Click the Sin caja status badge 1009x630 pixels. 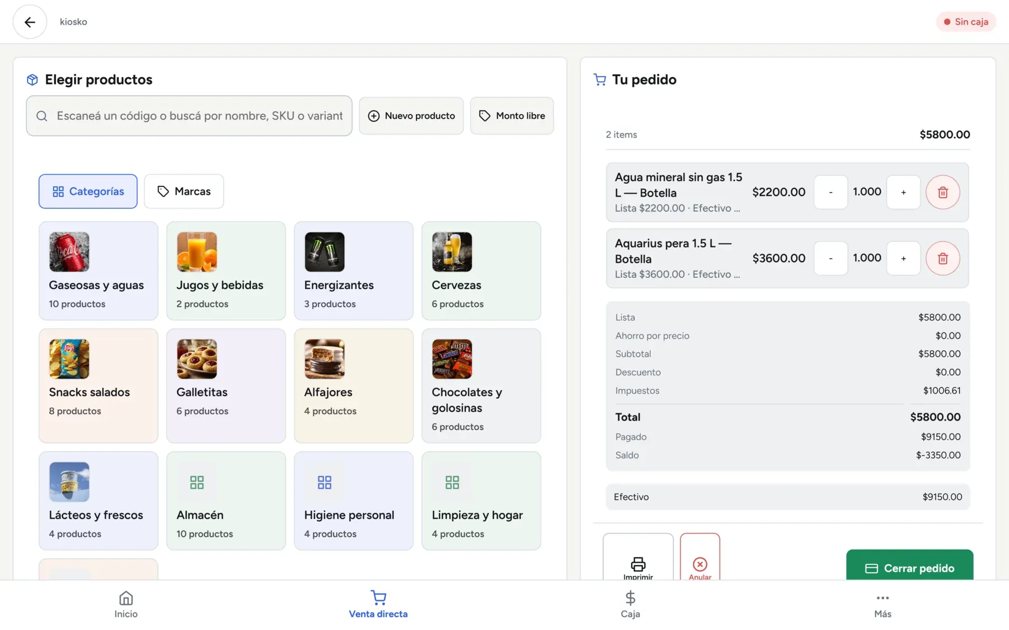(966, 22)
